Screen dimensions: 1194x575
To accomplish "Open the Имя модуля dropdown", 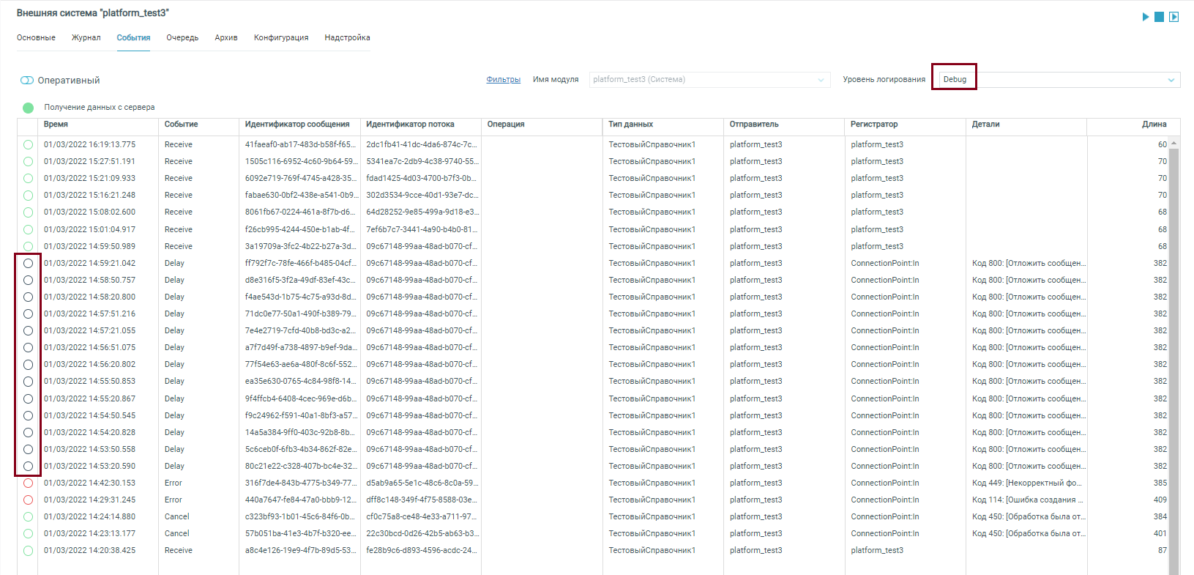I will [x=709, y=80].
